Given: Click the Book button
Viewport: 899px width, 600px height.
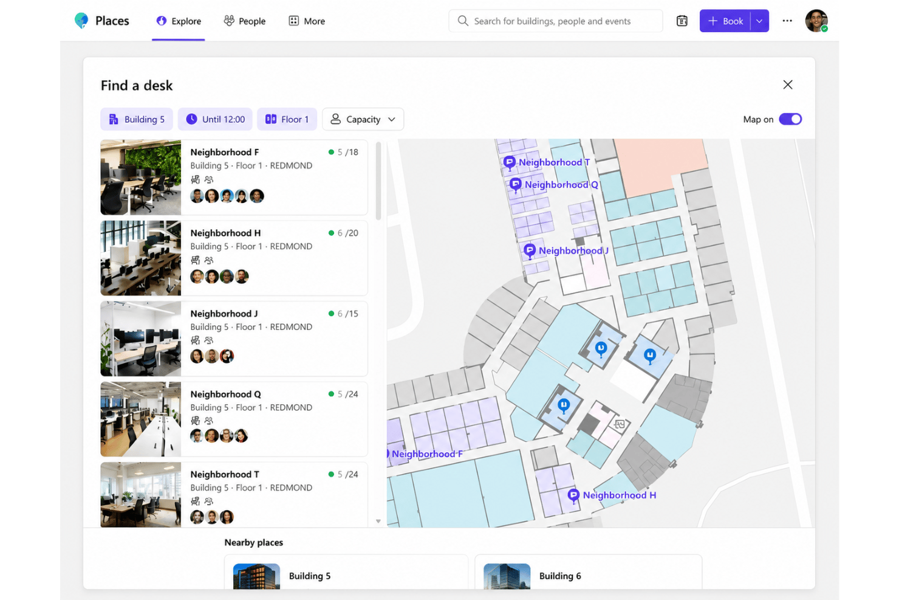Looking at the screenshot, I should point(725,21).
